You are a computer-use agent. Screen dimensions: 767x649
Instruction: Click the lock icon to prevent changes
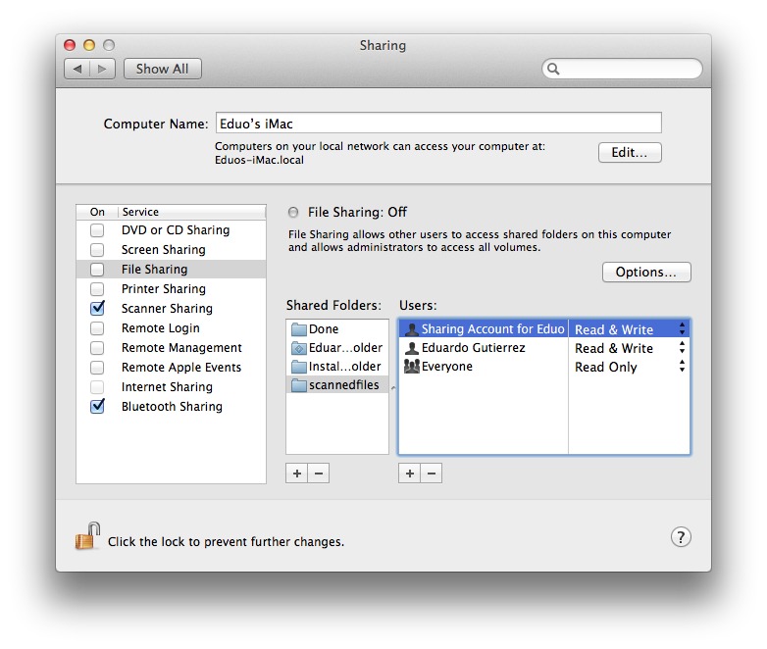87,536
